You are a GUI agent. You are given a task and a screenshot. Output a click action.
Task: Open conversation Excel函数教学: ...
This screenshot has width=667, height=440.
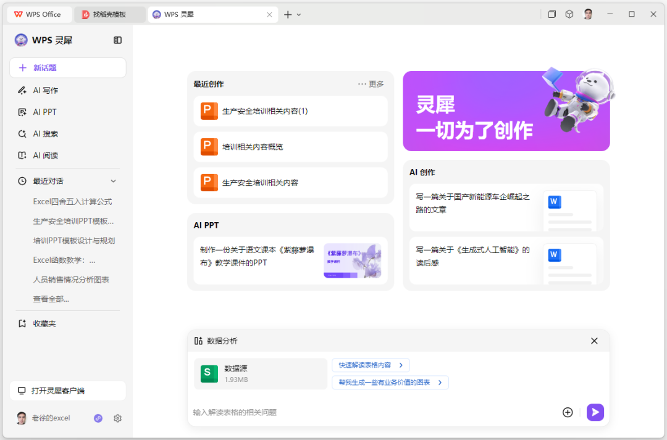click(64, 260)
